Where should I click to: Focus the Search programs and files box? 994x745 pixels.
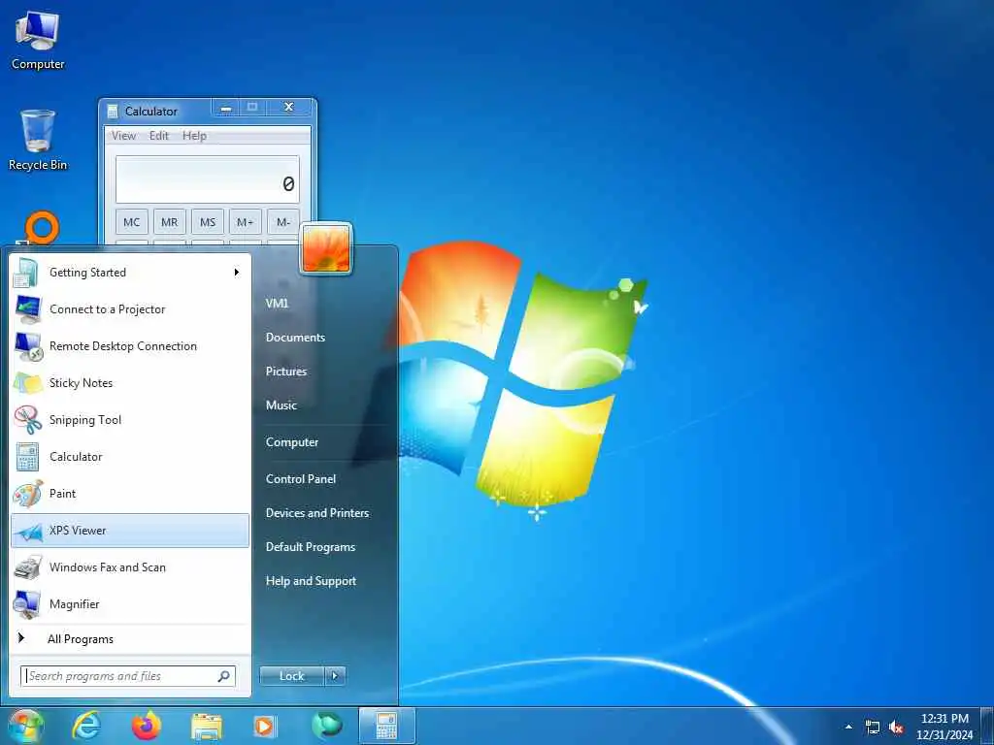pyautogui.click(x=127, y=676)
